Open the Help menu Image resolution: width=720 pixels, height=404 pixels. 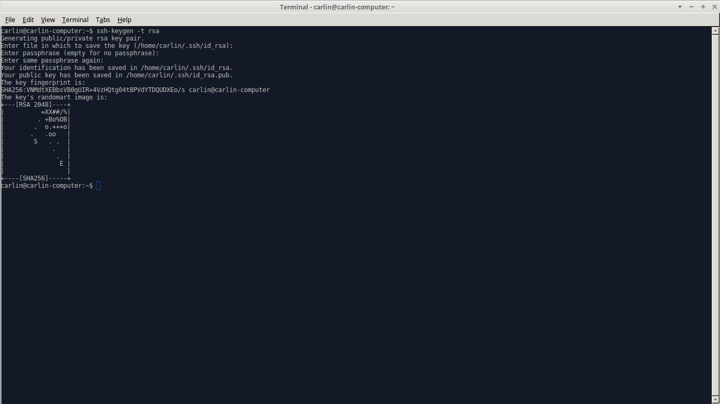pos(124,20)
